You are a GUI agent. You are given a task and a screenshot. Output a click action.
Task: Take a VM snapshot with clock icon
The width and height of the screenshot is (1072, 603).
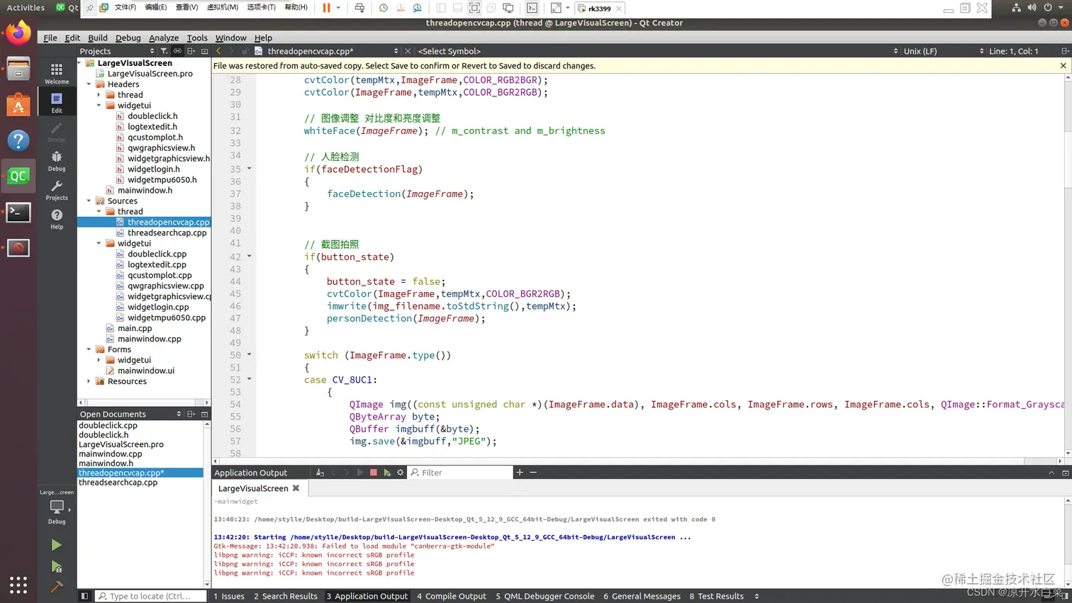click(383, 8)
